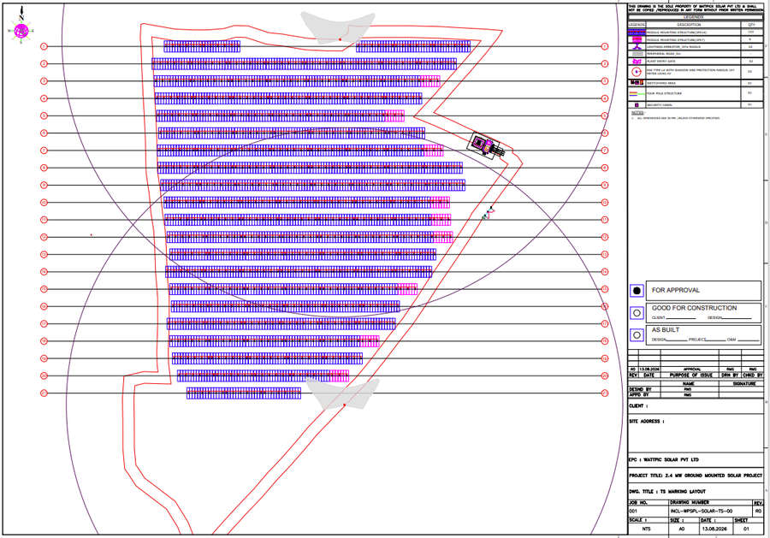
Task: Click the SIGNATURE column header
Action: (x=744, y=383)
